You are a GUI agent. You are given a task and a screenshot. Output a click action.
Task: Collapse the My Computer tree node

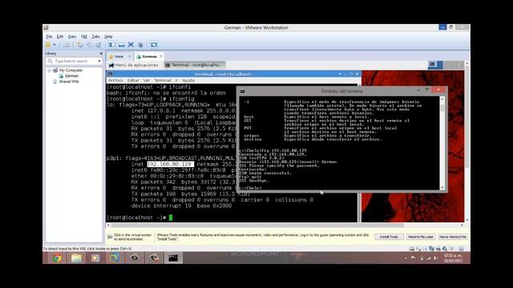pyautogui.click(x=50, y=70)
